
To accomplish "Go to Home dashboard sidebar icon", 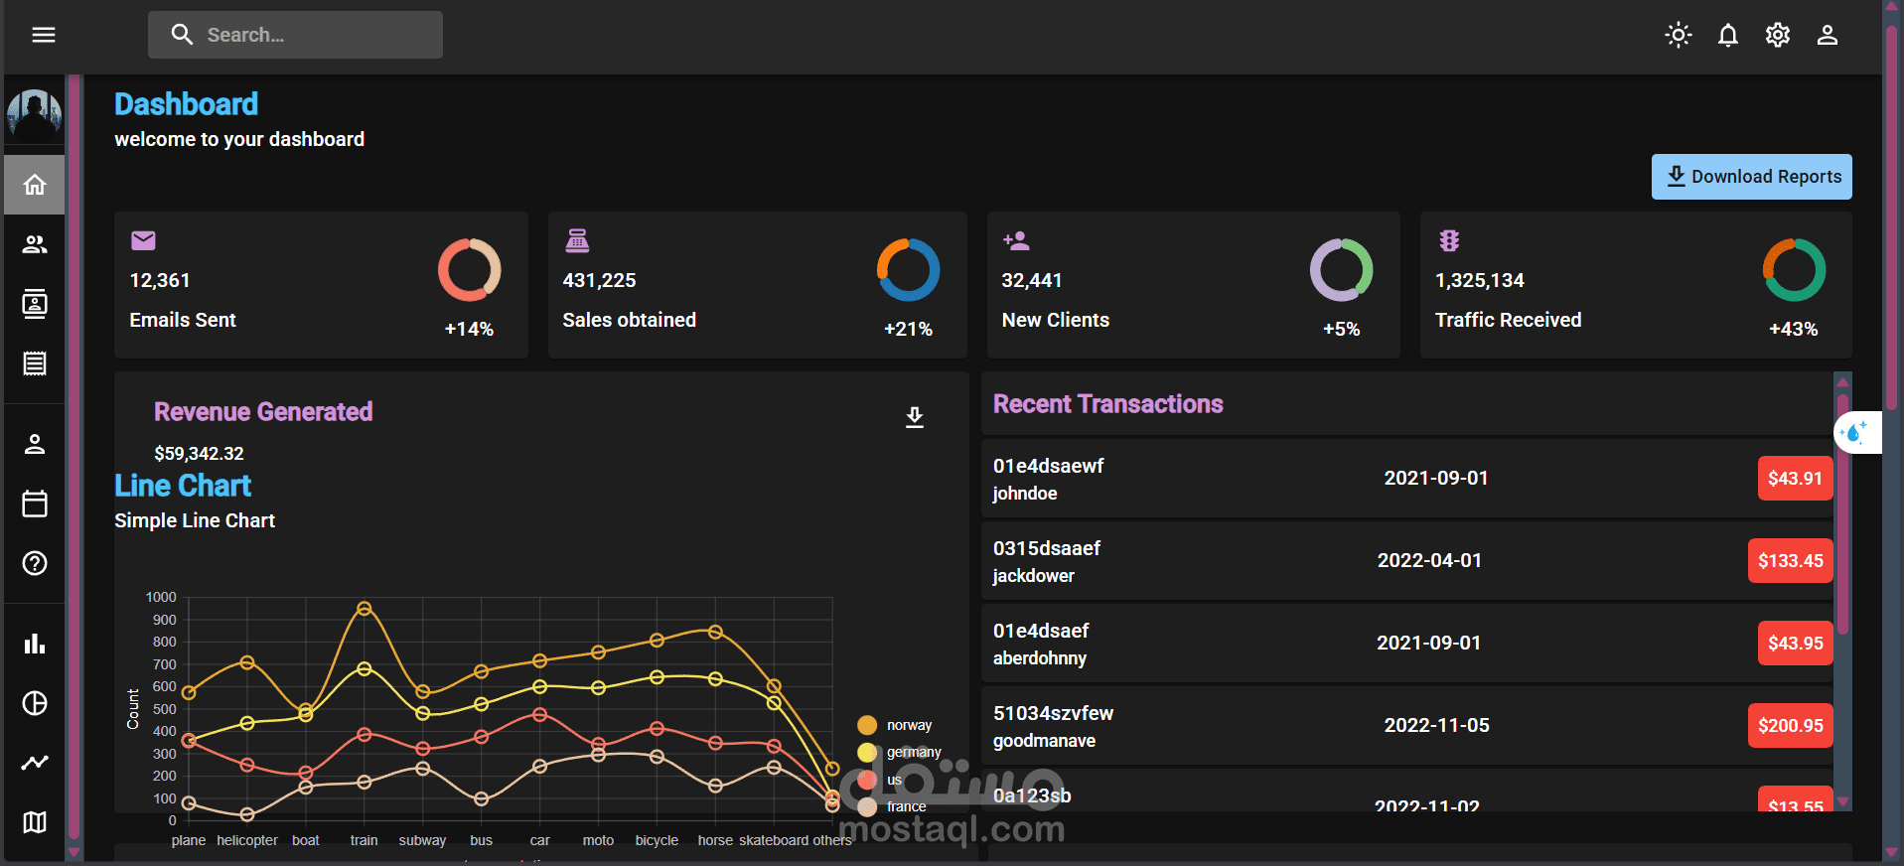I will [35, 185].
